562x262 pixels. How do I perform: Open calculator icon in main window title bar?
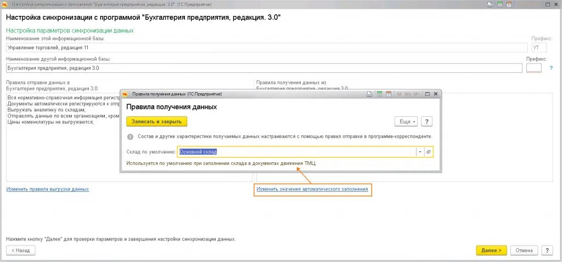(x=499, y=4)
